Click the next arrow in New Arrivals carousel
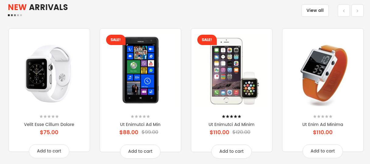The height and width of the screenshot is (164, 370). [358, 11]
